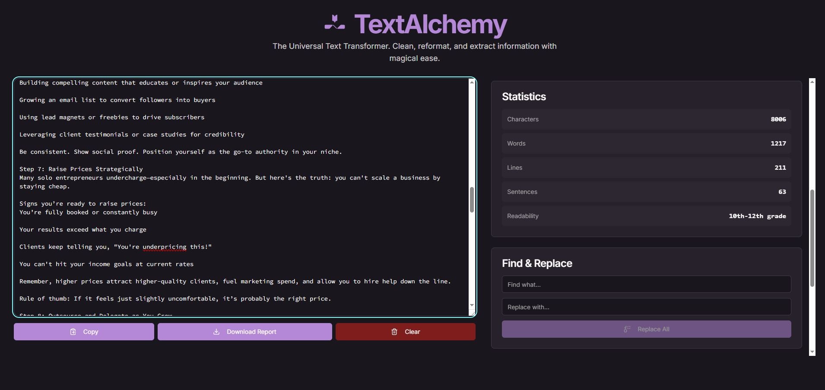The height and width of the screenshot is (390, 825).
Task: Click the up arrow of the page scrollbar
Action: [813, 82]
